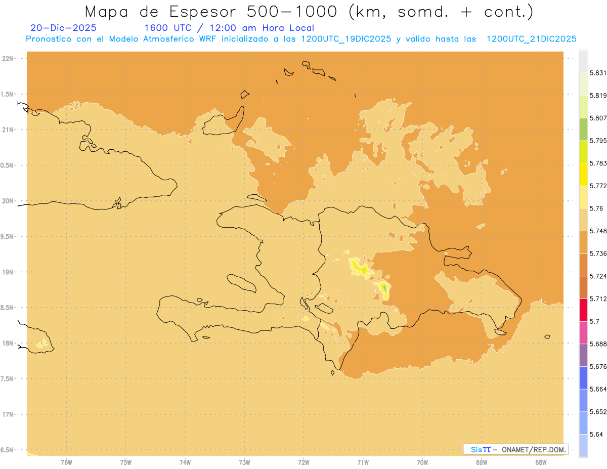This screenshot has height=469, width=607.
Task: Click the light yellow swatch between 5.76 and 5.772
Action: 583,197
